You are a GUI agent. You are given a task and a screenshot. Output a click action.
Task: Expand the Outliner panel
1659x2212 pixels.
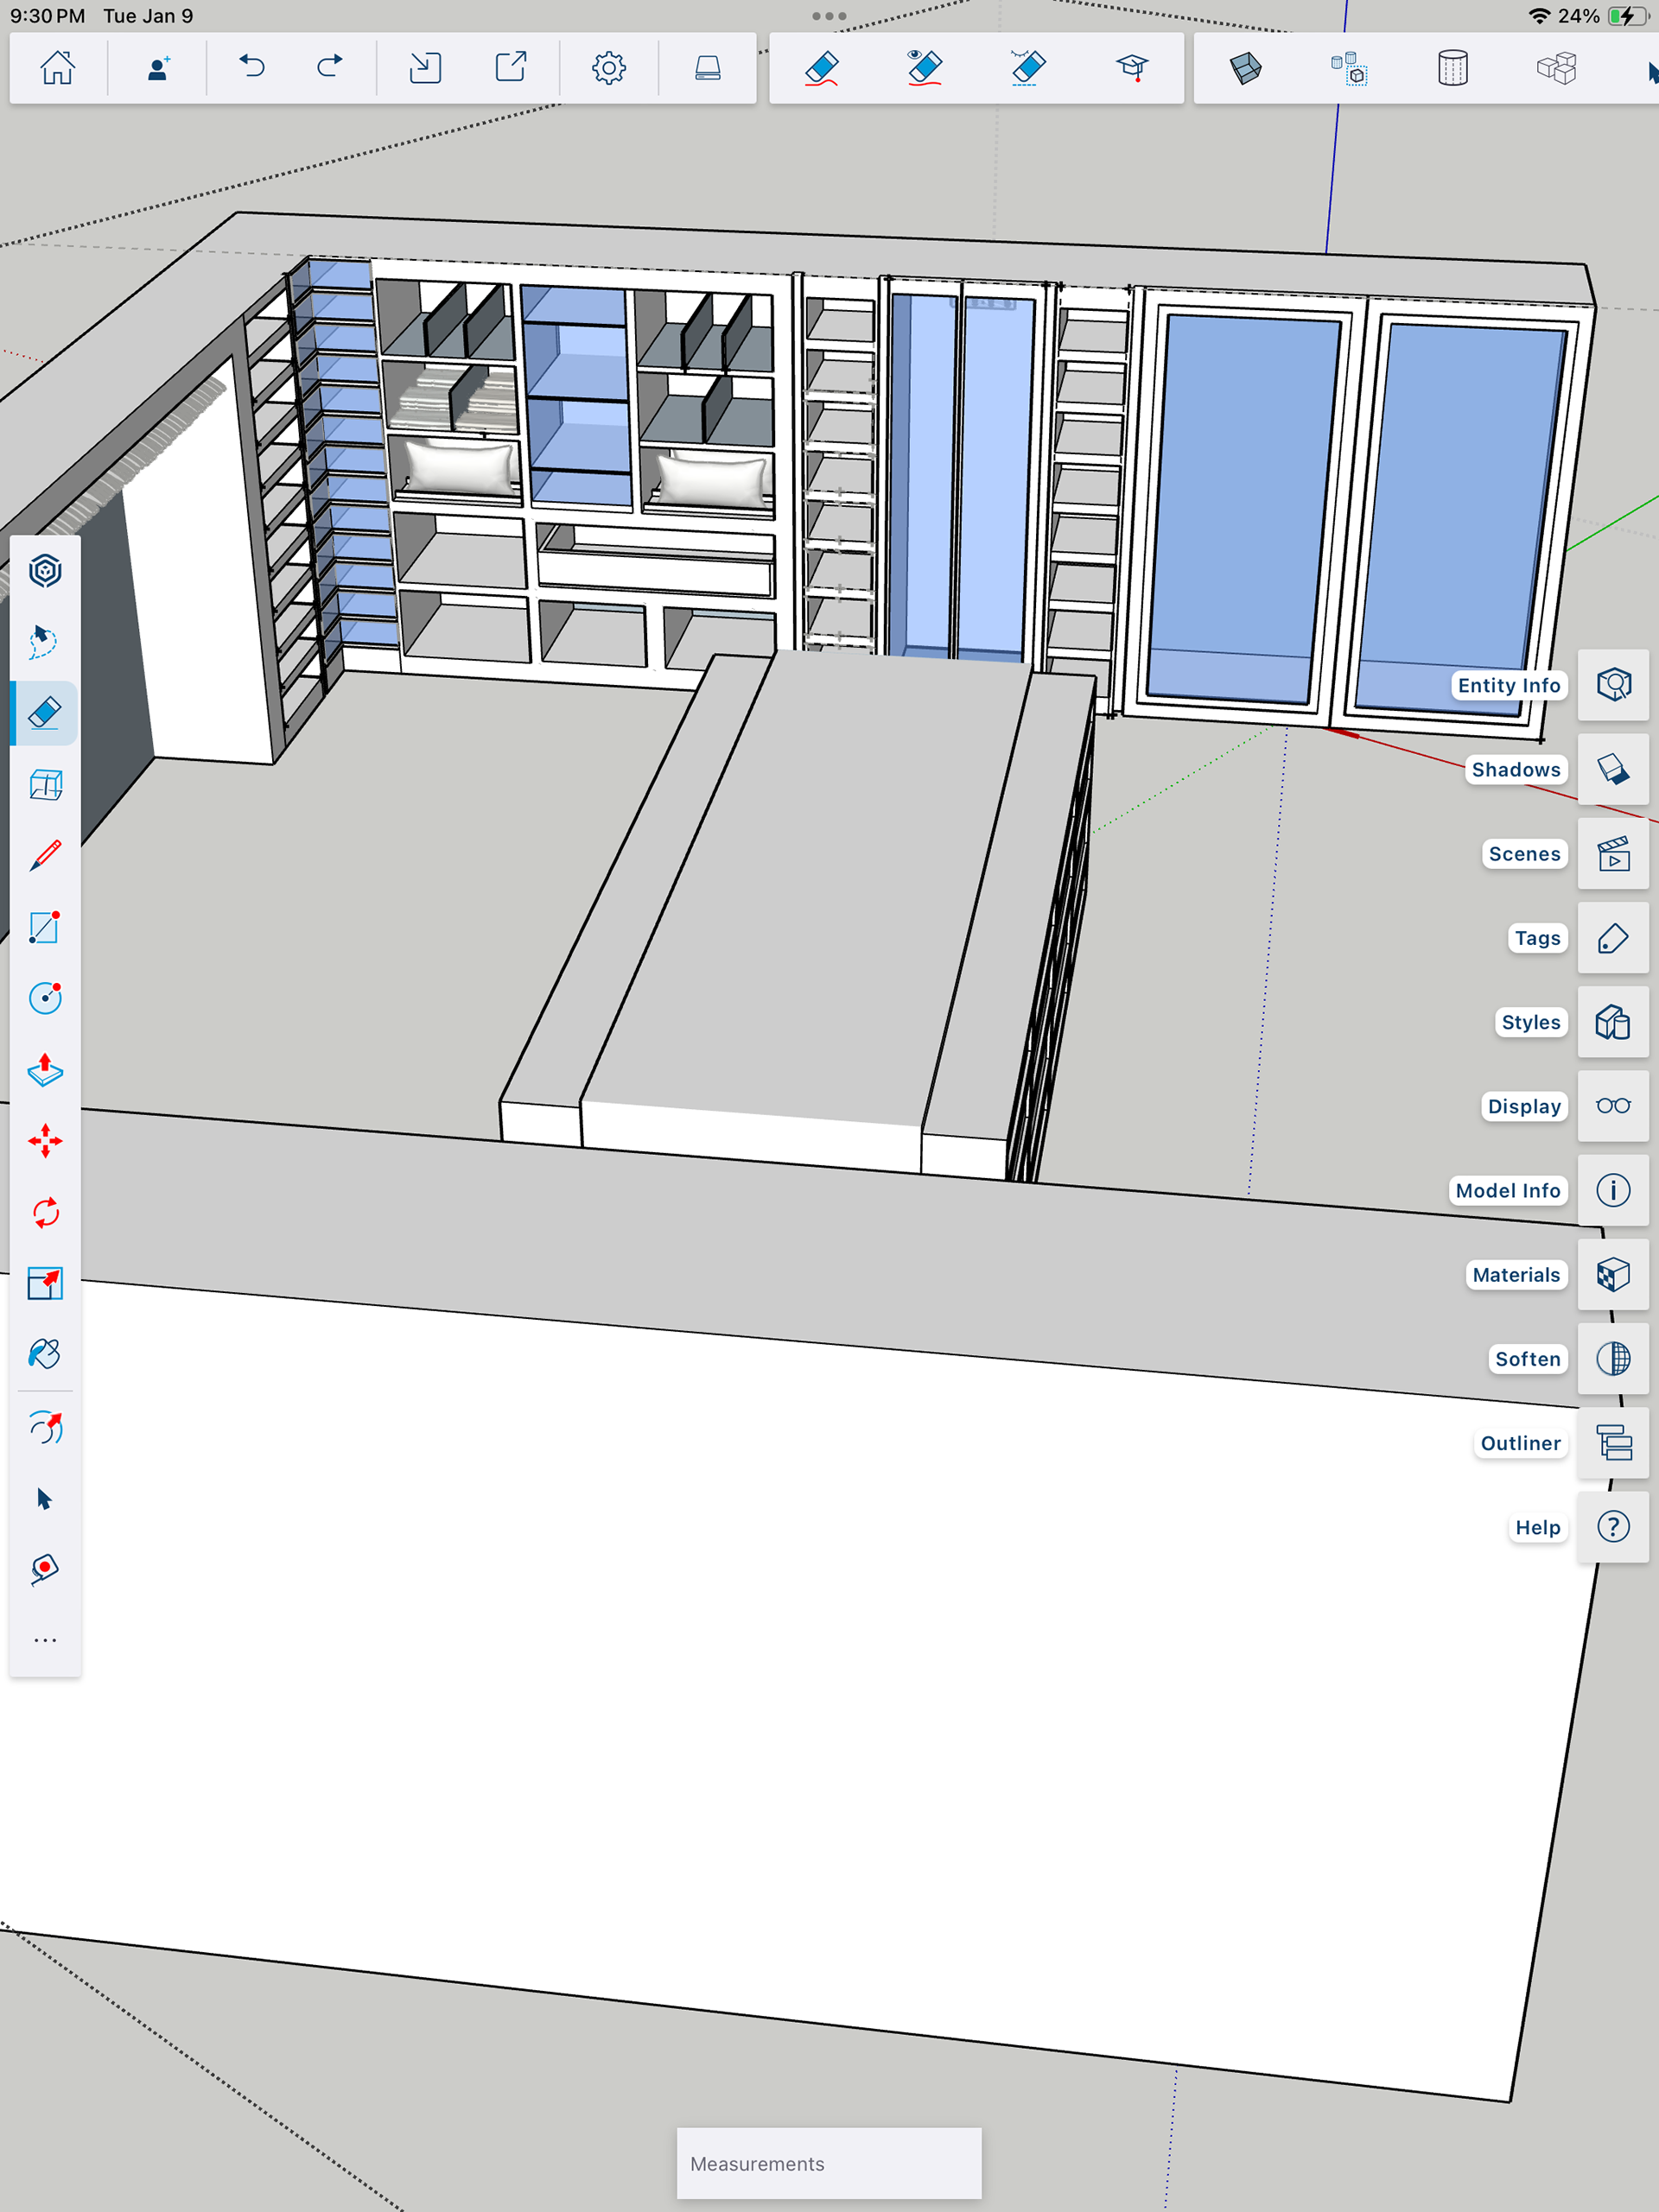tap(1613, 1443)
